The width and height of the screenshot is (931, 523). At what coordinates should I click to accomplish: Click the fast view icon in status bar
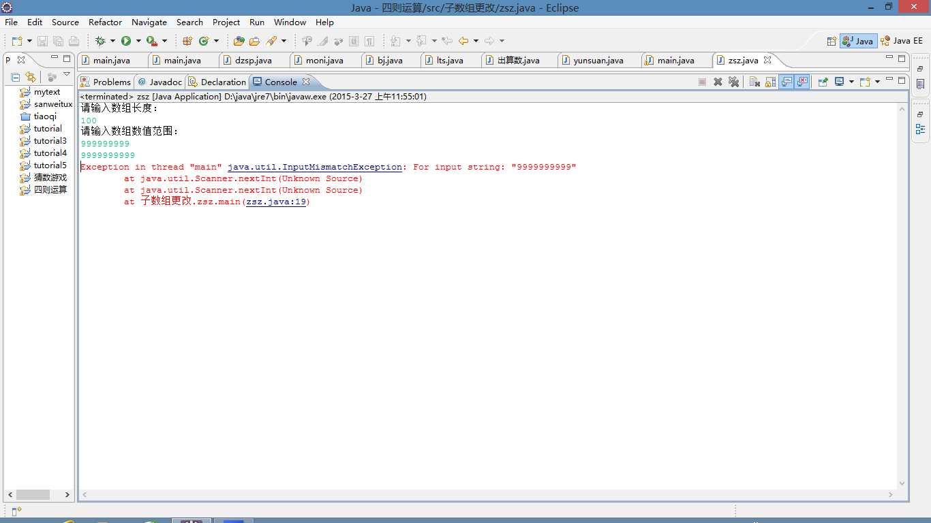[x=17, y=511]
